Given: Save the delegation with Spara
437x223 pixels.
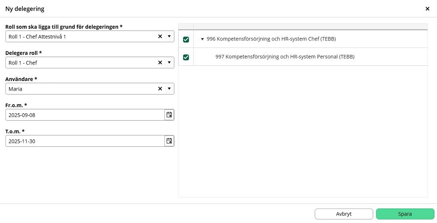Looking at the screenshot, I should click(405, 214).
